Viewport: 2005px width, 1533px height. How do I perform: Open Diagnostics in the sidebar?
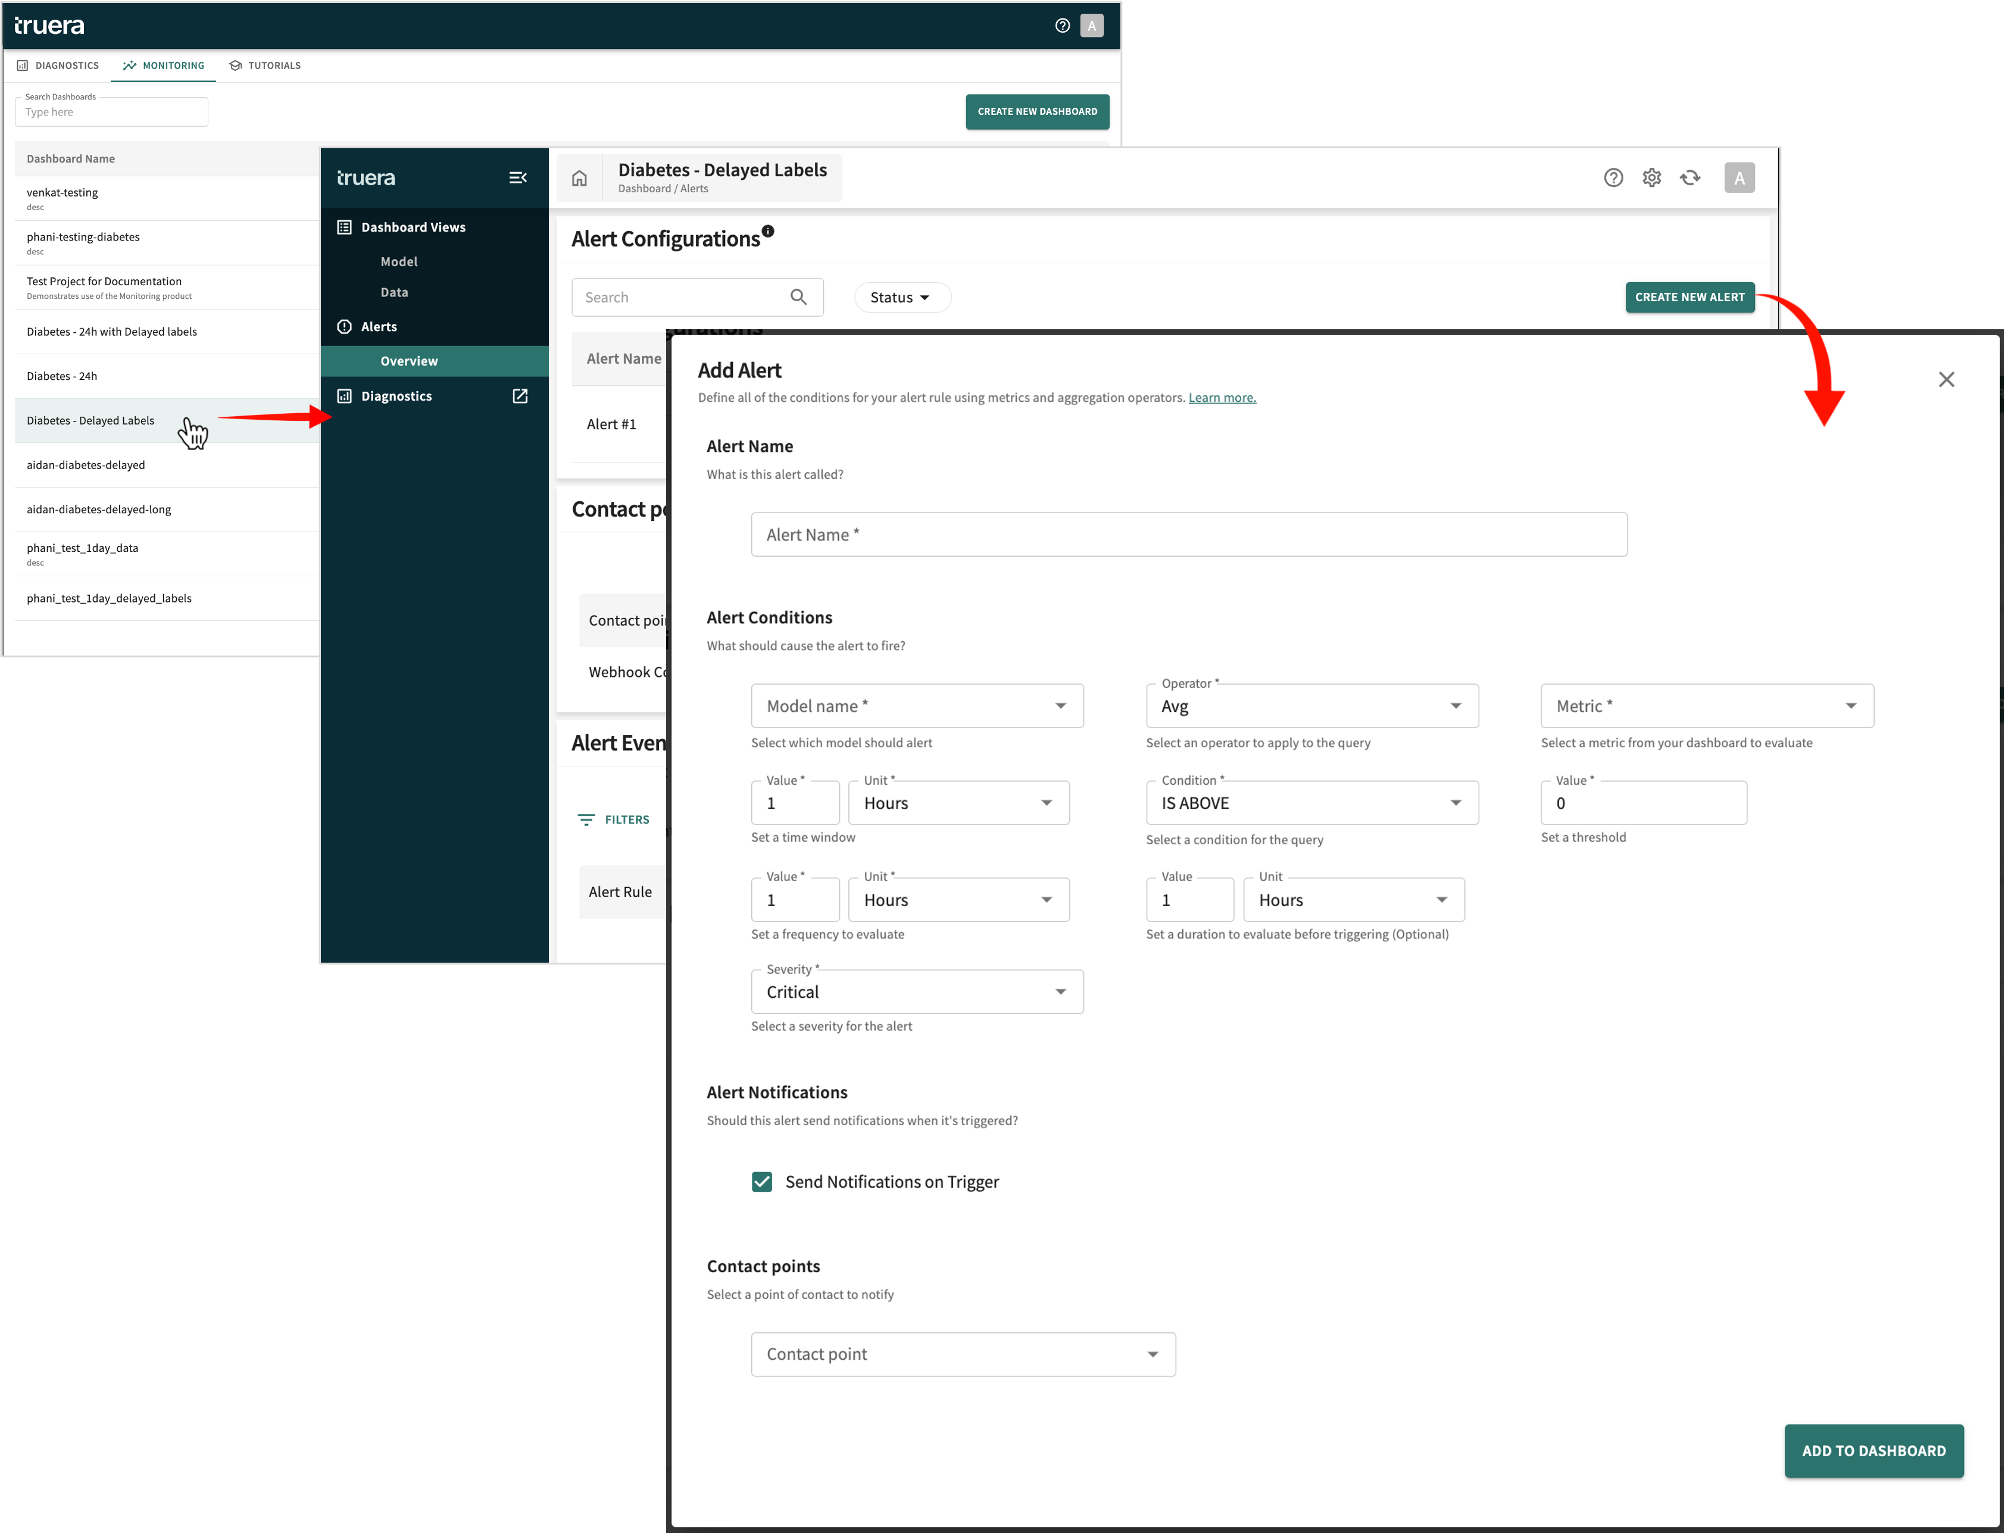[x=396, y=396]
